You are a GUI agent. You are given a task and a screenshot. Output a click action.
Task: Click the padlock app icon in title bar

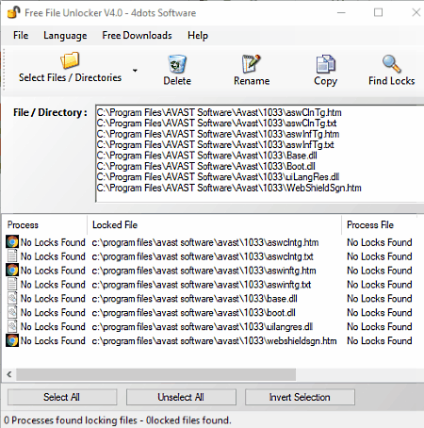tap(13, 12)
